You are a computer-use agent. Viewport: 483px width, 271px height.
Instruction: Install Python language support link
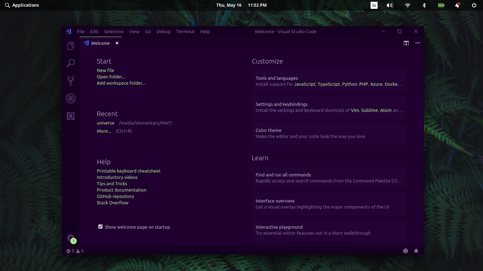click(x=350, y=84)
